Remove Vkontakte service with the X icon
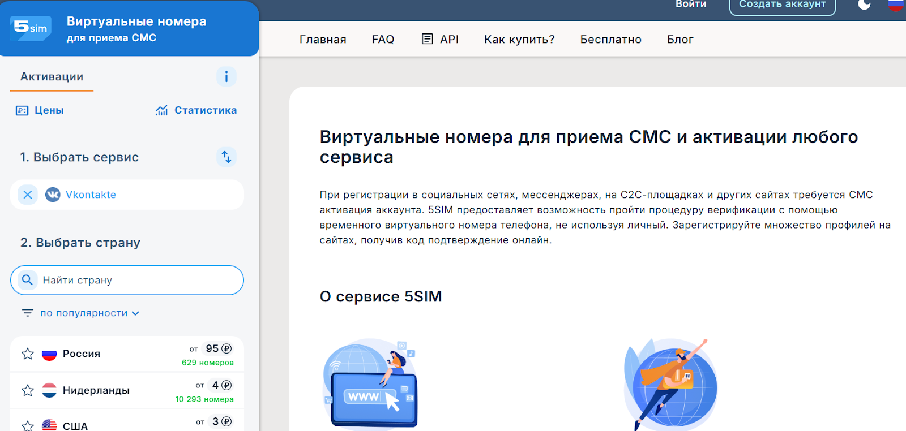The height and width of the screenshot is (431, 906). point(28,195)
